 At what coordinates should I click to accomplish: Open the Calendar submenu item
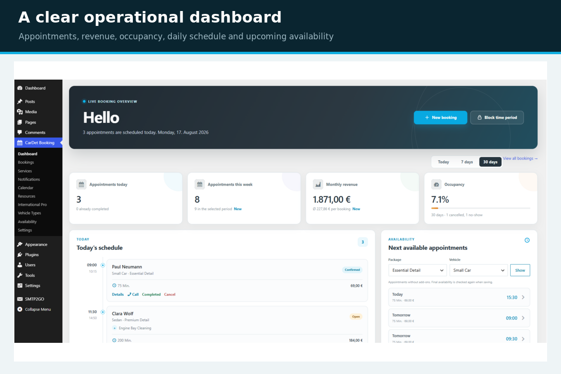point(25,188)
